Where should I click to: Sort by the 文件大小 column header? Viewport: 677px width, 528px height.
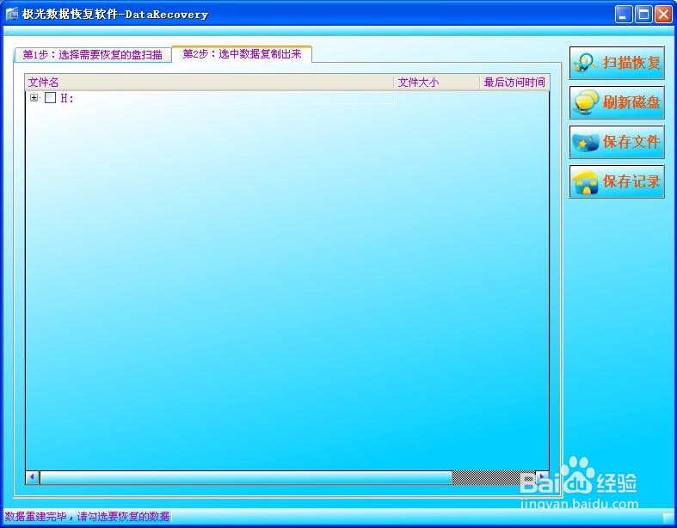pos(436,82)
